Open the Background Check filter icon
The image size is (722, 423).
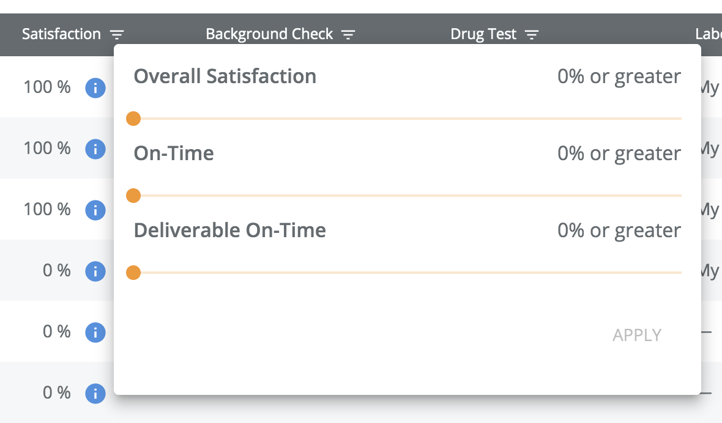click(348, 35)
